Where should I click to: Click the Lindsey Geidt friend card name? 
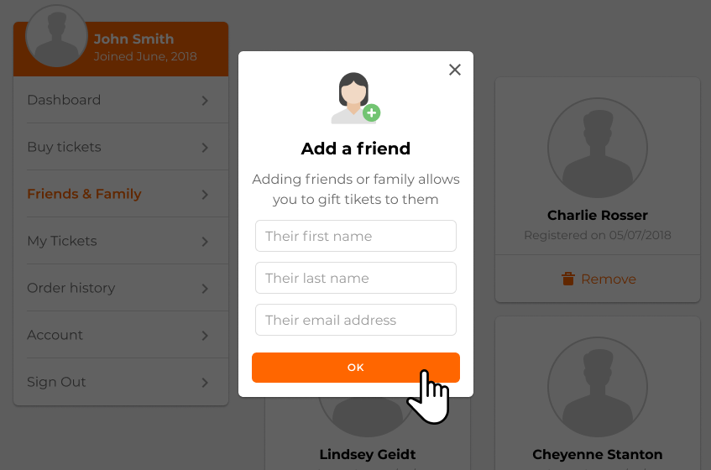pyautogui.click(x=368, y=454)
